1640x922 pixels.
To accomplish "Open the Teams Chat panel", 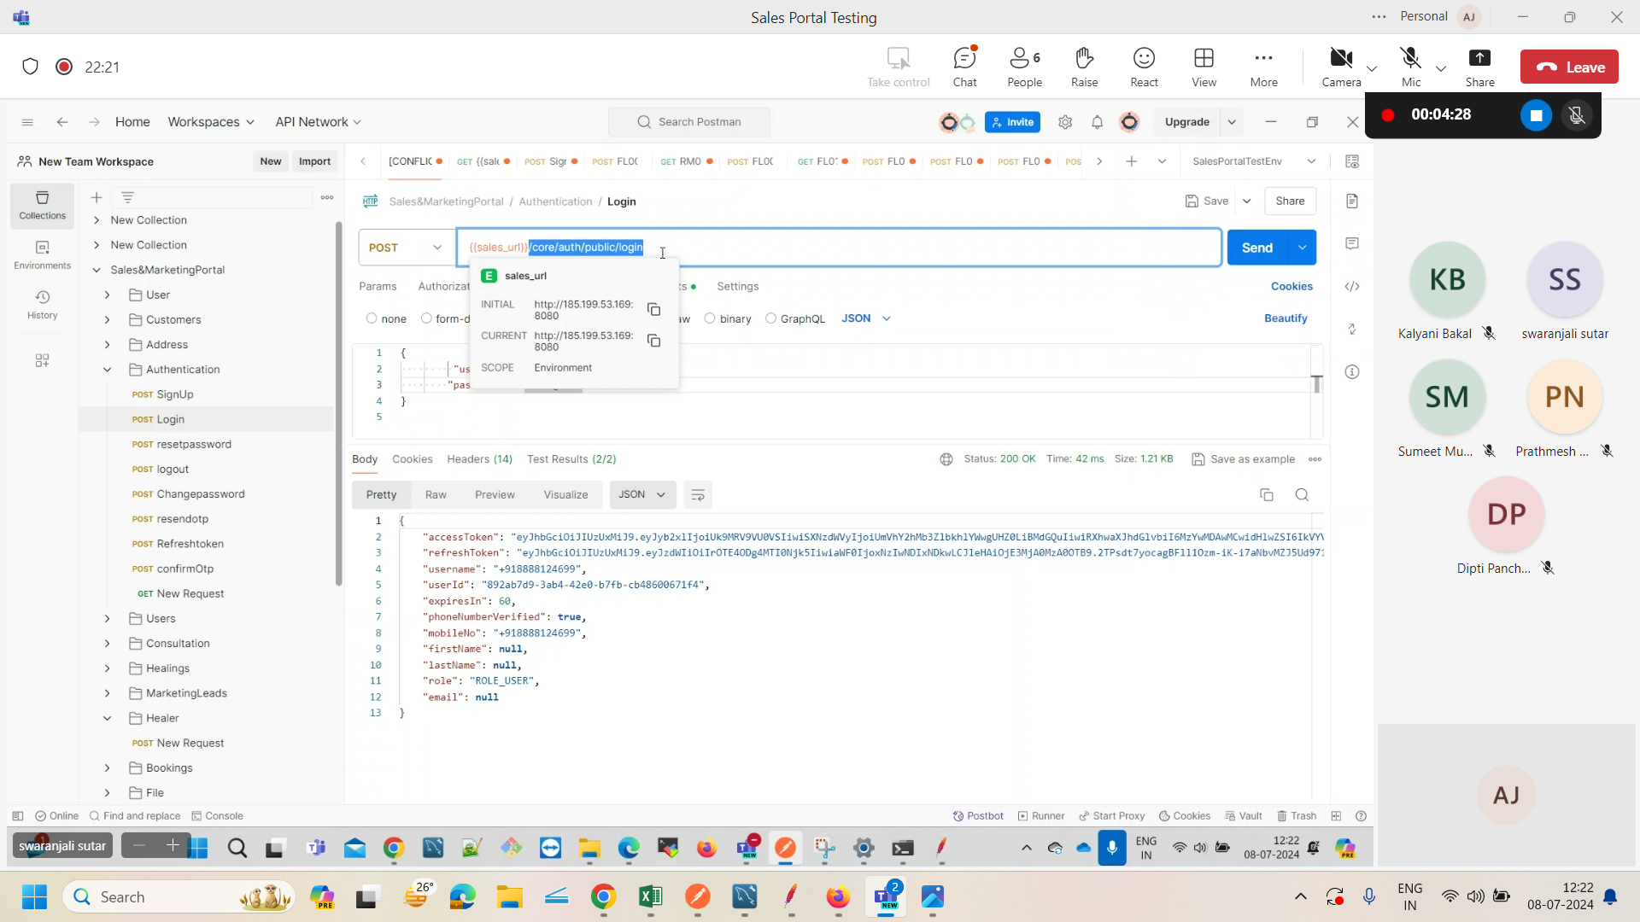I will tap(964, 67).
